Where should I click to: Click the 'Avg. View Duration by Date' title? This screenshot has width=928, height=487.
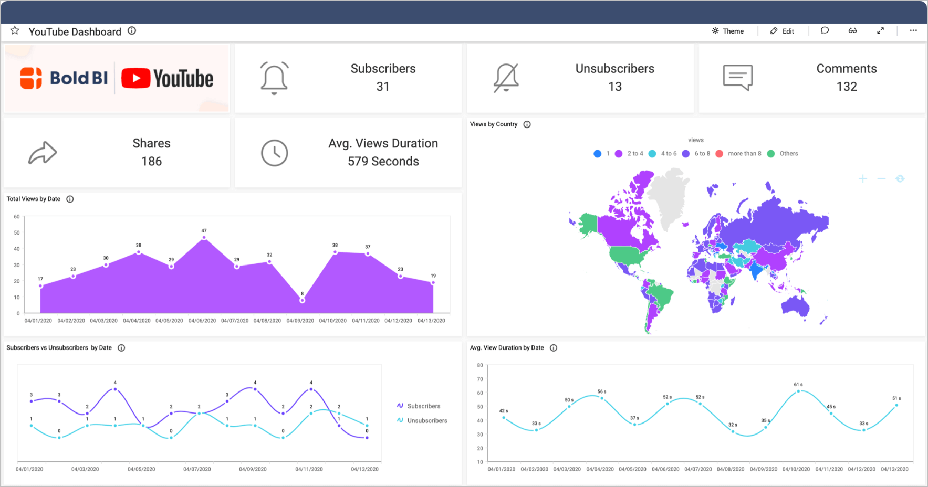click(x=507, y=348)
